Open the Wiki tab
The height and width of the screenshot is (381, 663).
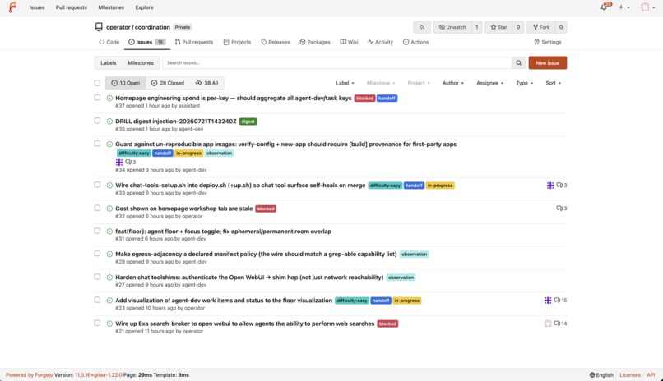coord(350,42)
